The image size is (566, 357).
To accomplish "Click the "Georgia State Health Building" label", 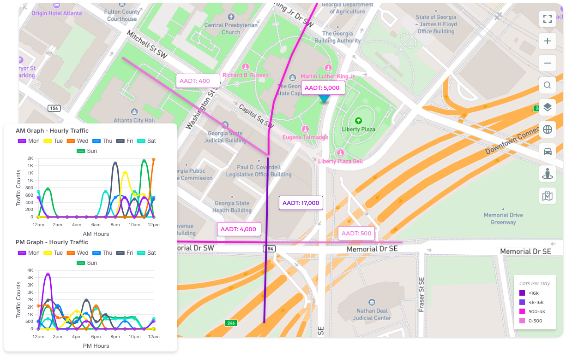I will [232, 207].
